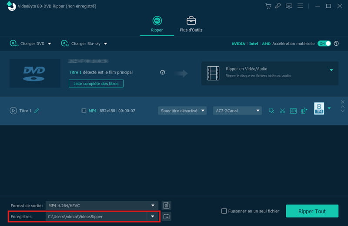Open the feedback chat icon

(x=289, y=6)
